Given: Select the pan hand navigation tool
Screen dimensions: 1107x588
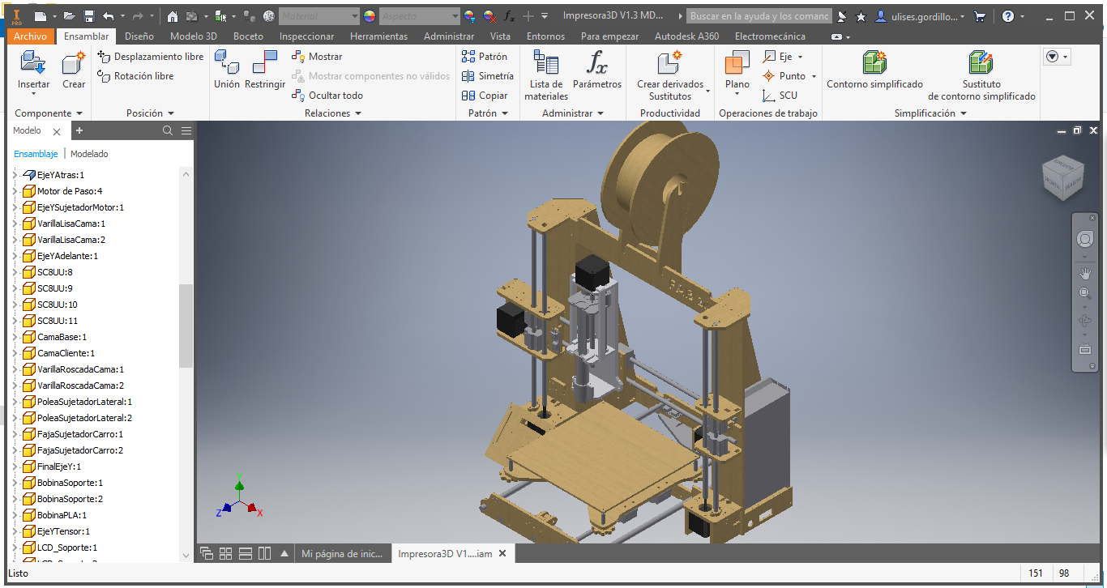Looking at the screenshot, I should click(1085, 274).
